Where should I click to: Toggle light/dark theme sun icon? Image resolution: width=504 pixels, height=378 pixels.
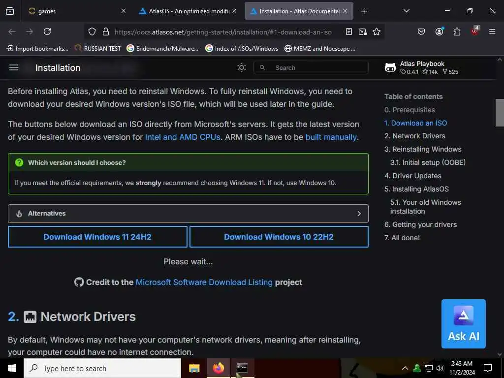[241, 67]
